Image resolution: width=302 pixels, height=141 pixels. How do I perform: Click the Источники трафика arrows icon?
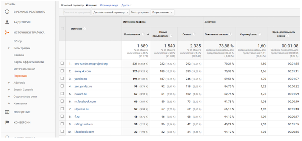click(x=7, y=32)
